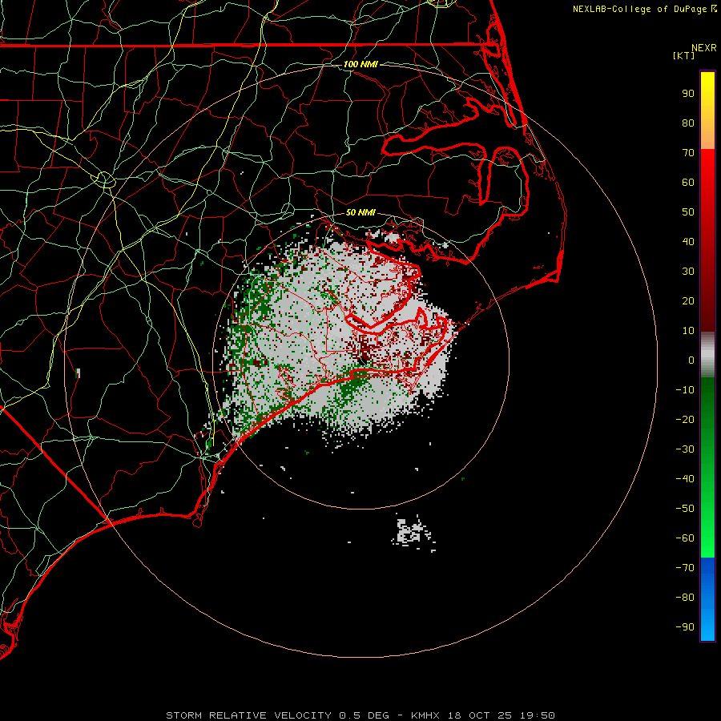Click the -10 value on the velocity scale
721x721 pixels.
tap(685, 390)
